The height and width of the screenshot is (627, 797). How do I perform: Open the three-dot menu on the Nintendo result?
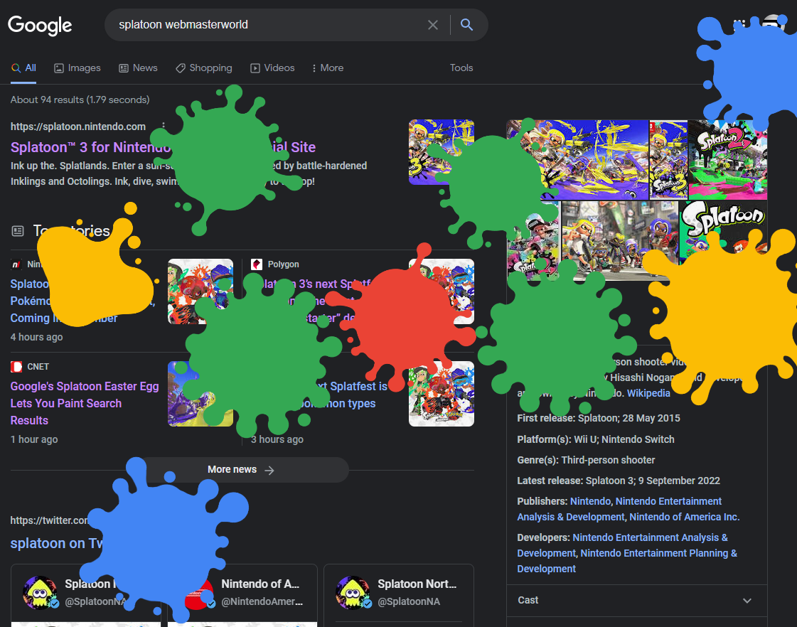click(x=164, y=125)
